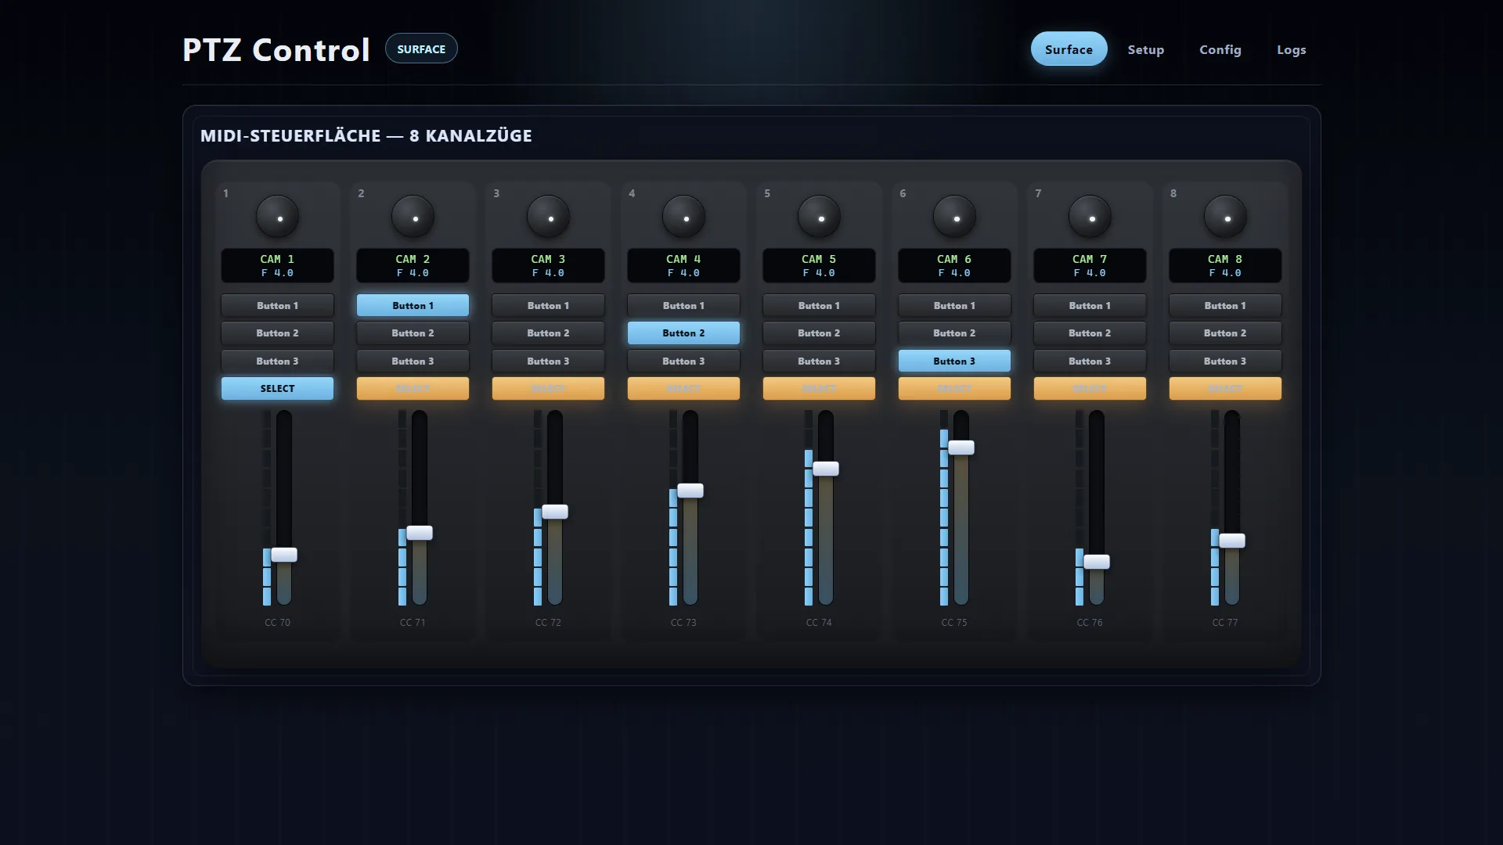Click the rotary knob on channel 3
Image resolution: width=1503 pixels, height=845 pixels.
coord(548,216)
